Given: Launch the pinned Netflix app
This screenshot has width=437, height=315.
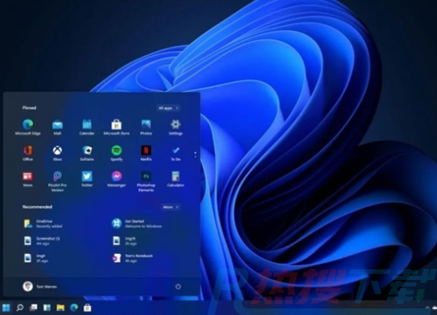Looking at the screenshot, I should pos(146,153).
